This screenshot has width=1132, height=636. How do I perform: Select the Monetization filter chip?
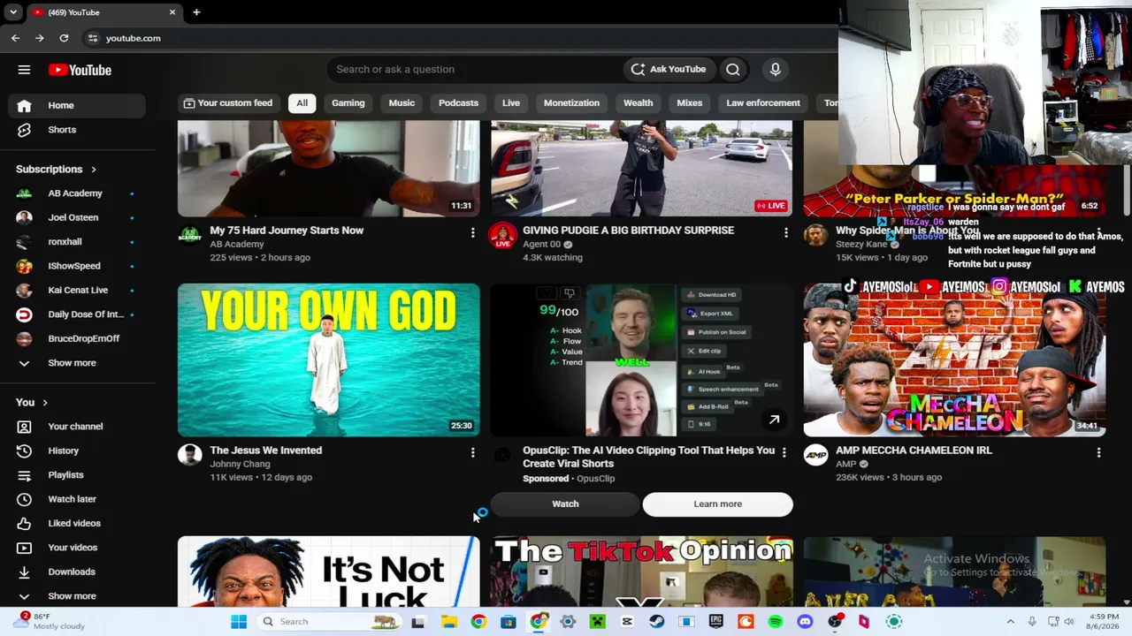[x=571, y=103]
